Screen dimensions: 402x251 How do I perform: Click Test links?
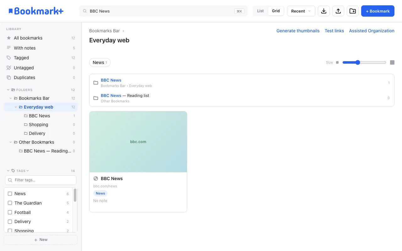(x=334, y=31)
